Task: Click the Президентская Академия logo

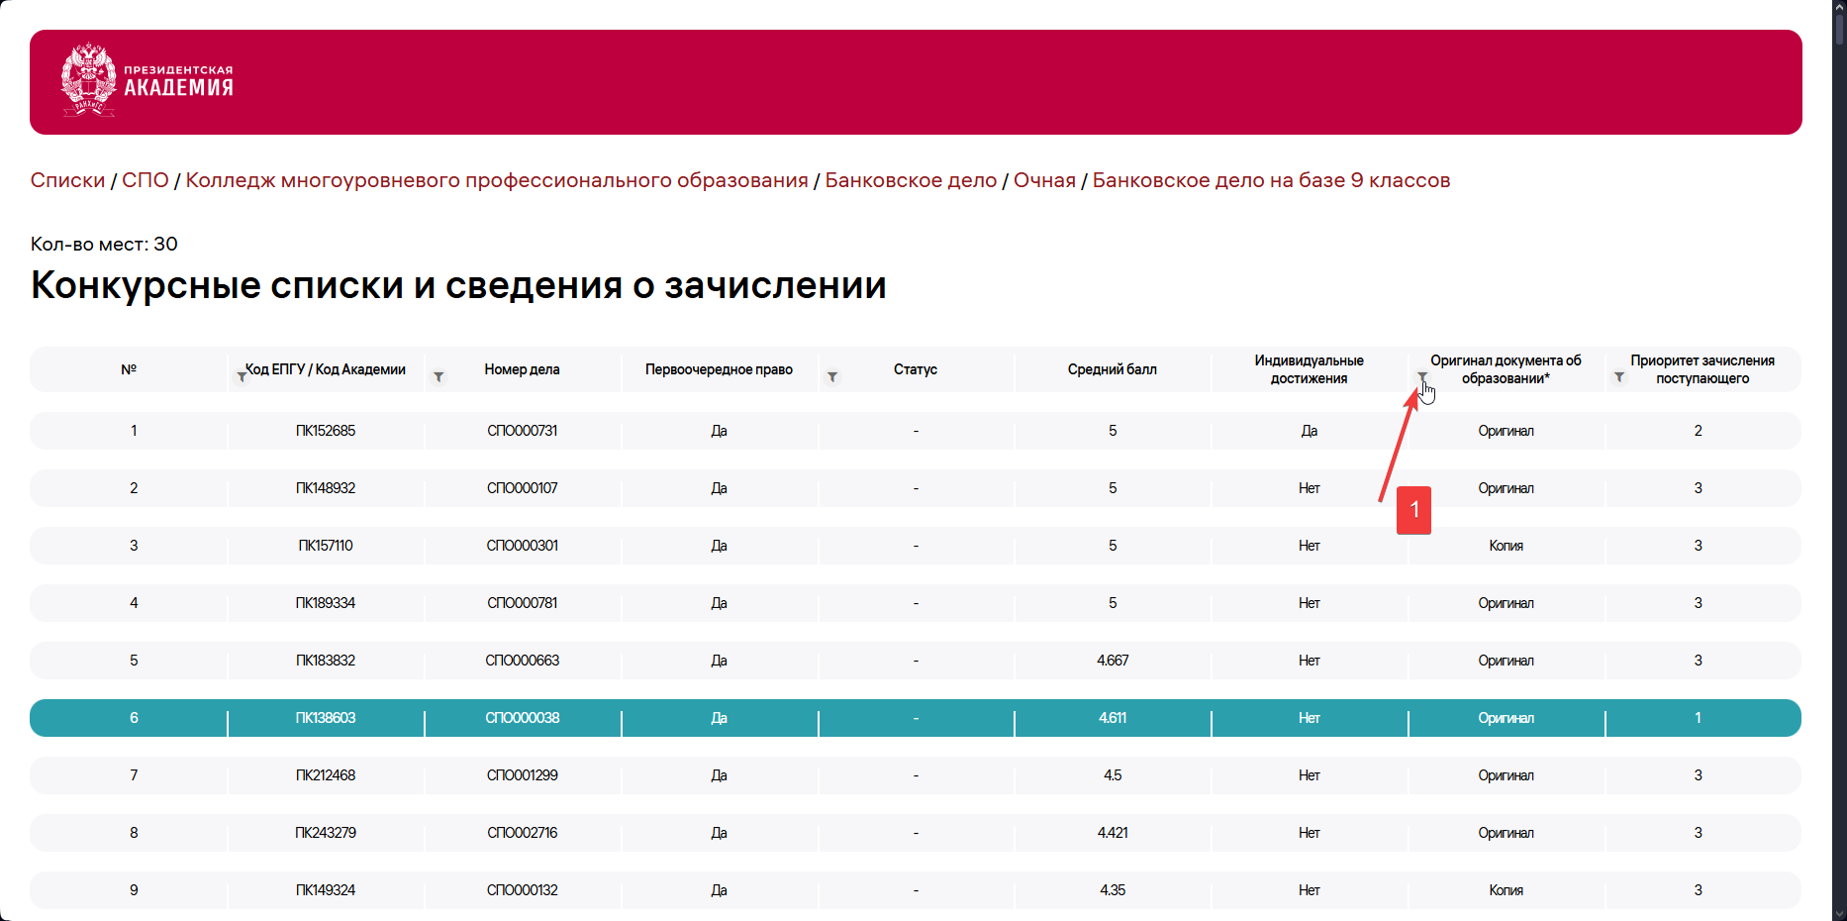Action: pos(146,81)
